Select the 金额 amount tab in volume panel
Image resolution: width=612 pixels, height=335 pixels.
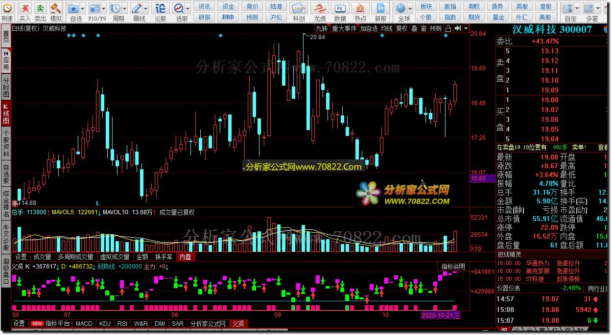click(142, 257)
